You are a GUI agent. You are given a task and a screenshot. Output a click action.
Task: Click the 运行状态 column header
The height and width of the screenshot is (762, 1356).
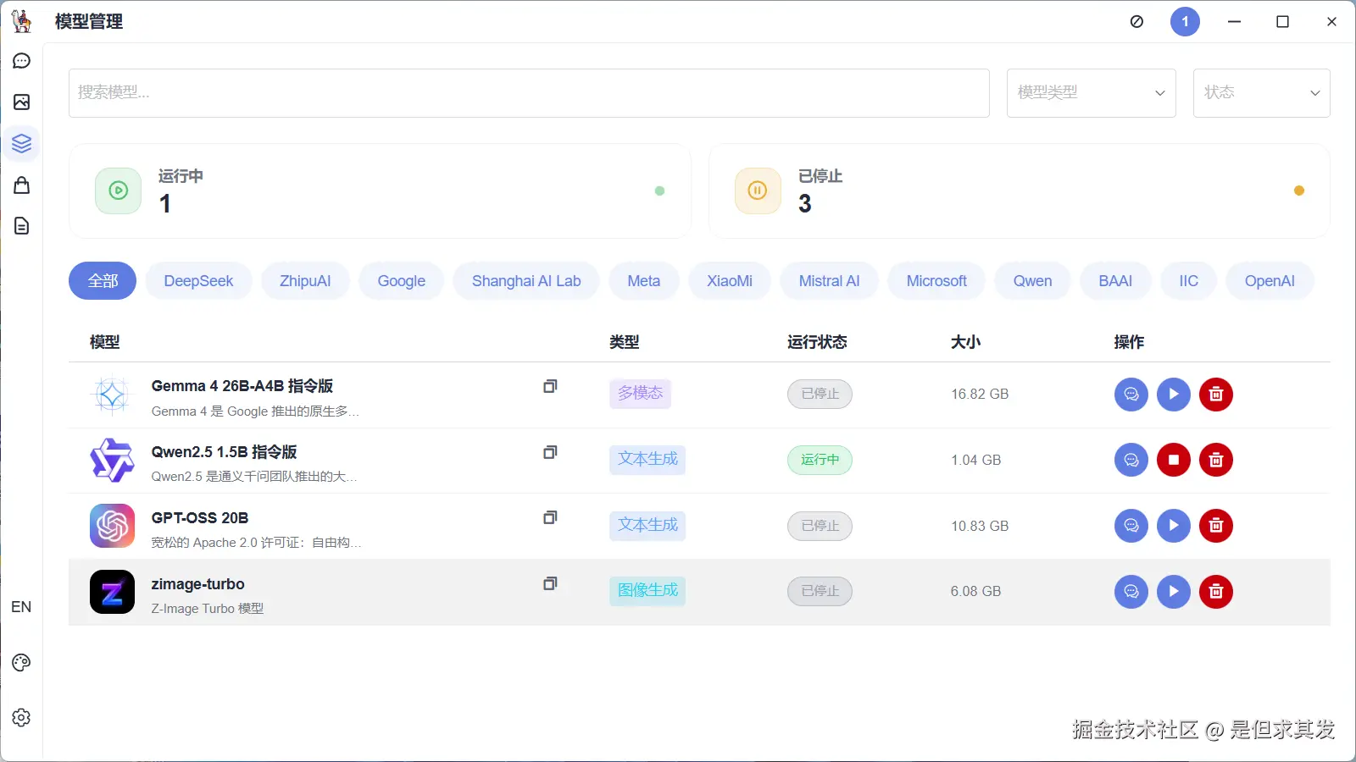817,342
